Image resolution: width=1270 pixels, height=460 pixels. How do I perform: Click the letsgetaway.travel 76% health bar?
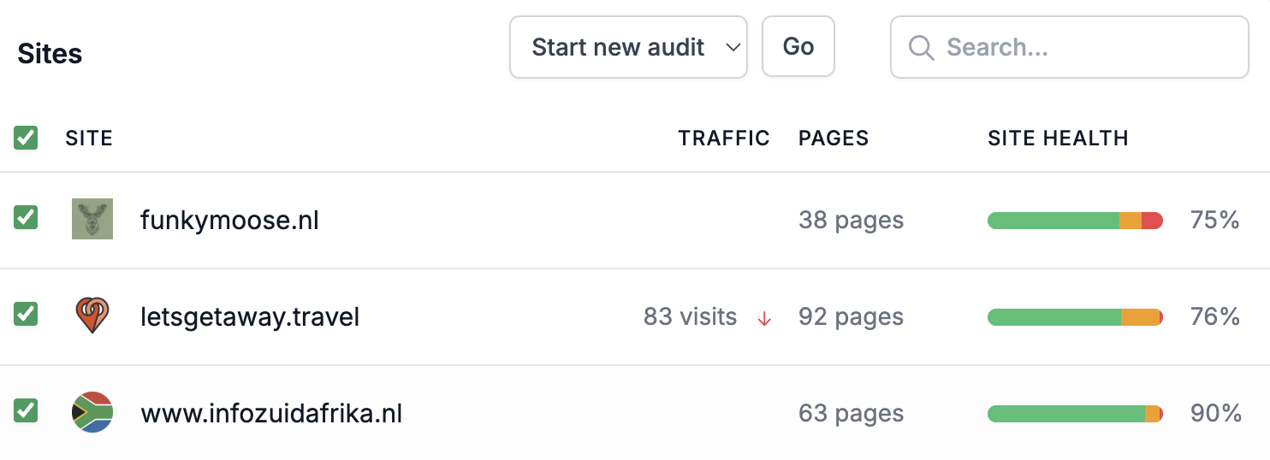[1075, 317]
